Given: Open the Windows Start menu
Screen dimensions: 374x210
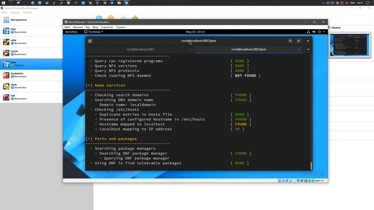Looking at the screenshot, I should pos(4,3).
